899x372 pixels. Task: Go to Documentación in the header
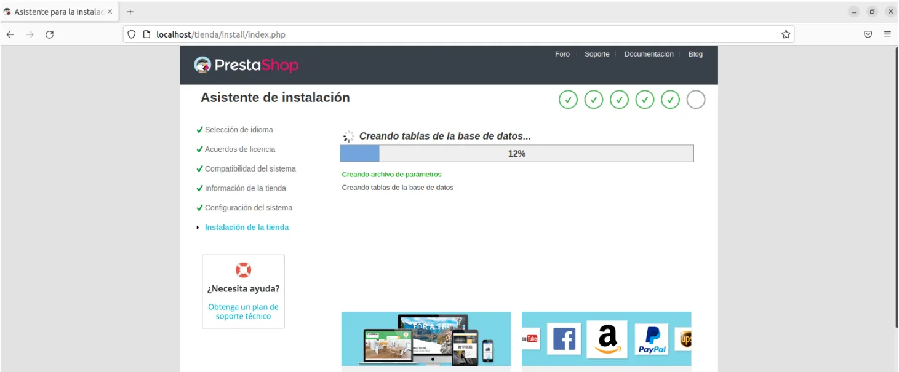click(x=649, y=54)
